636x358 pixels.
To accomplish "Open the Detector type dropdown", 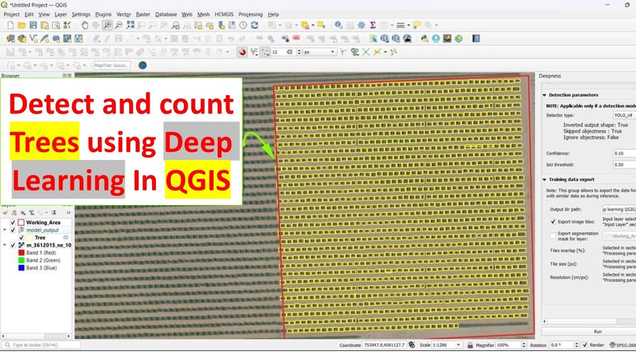I will (624, 115).
